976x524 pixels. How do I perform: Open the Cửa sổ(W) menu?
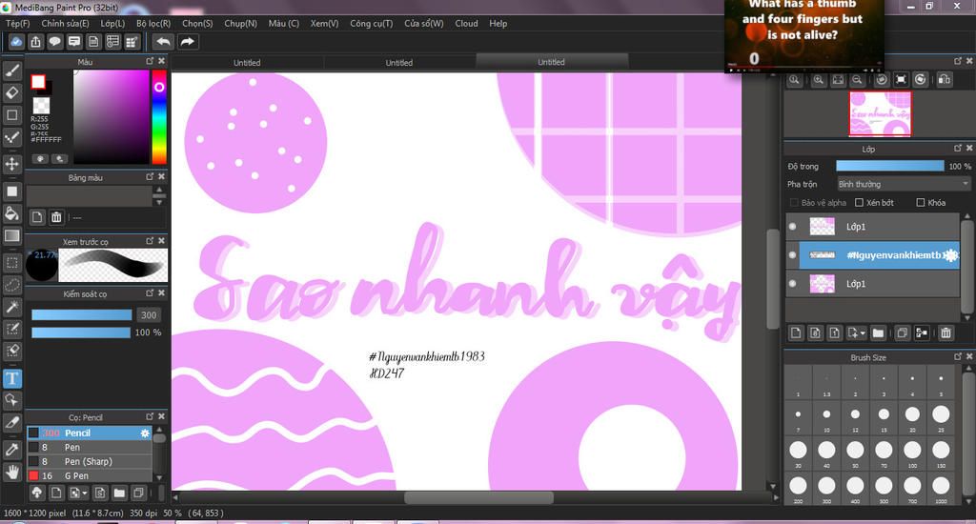click(424, 23)
